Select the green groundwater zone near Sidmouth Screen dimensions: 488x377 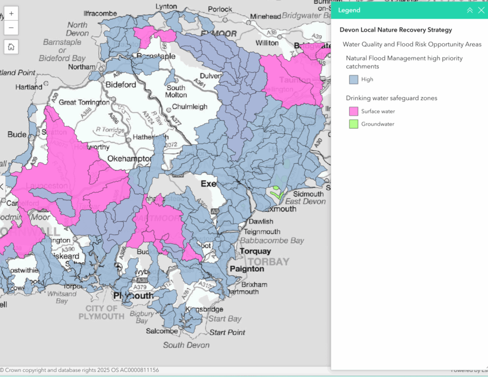(275, 194)
